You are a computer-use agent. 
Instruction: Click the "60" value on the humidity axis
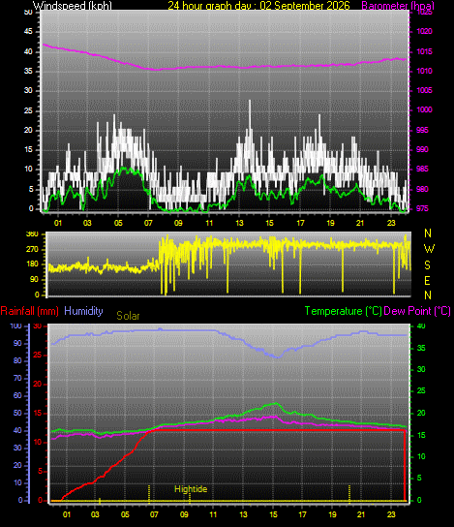coord(17,395)
